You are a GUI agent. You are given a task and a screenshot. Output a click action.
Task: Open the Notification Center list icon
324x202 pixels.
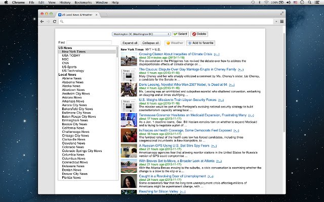(317, 3)
